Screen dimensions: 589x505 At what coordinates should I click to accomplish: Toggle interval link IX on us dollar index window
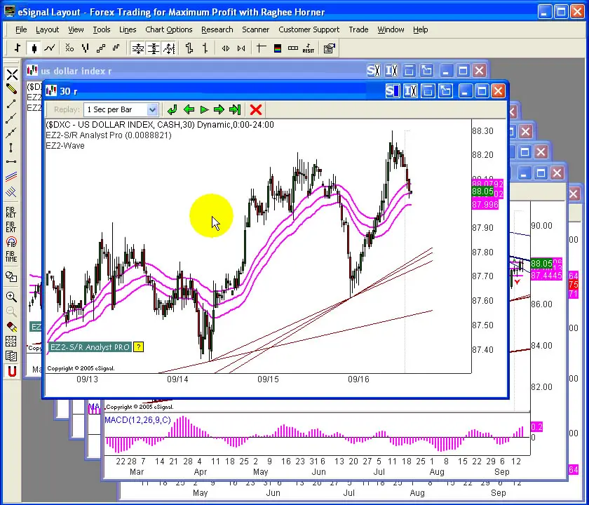[391, 71]
